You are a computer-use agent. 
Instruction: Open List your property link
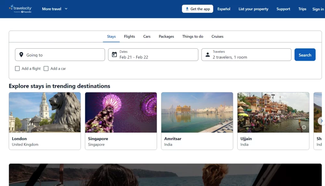pos(253,9)
